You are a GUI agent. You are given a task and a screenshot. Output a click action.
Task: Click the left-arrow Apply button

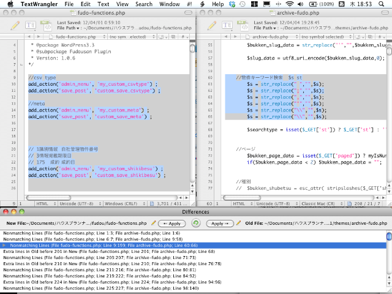coord(170,224)
